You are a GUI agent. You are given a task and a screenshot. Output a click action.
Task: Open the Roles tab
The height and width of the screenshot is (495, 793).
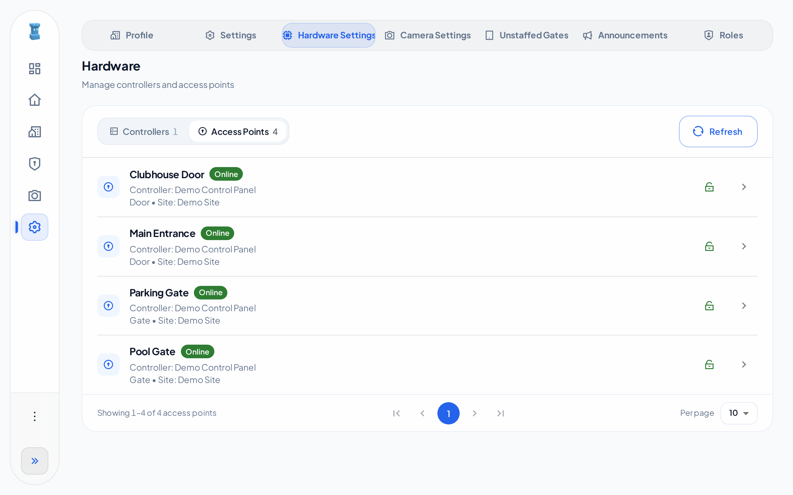pyautogui.click(x=724, y=35)
